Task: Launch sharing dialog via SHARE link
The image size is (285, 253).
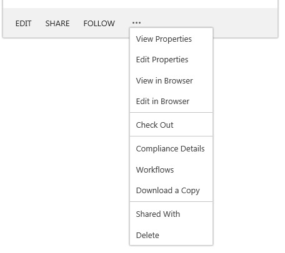Action: (x=57, y=24)
